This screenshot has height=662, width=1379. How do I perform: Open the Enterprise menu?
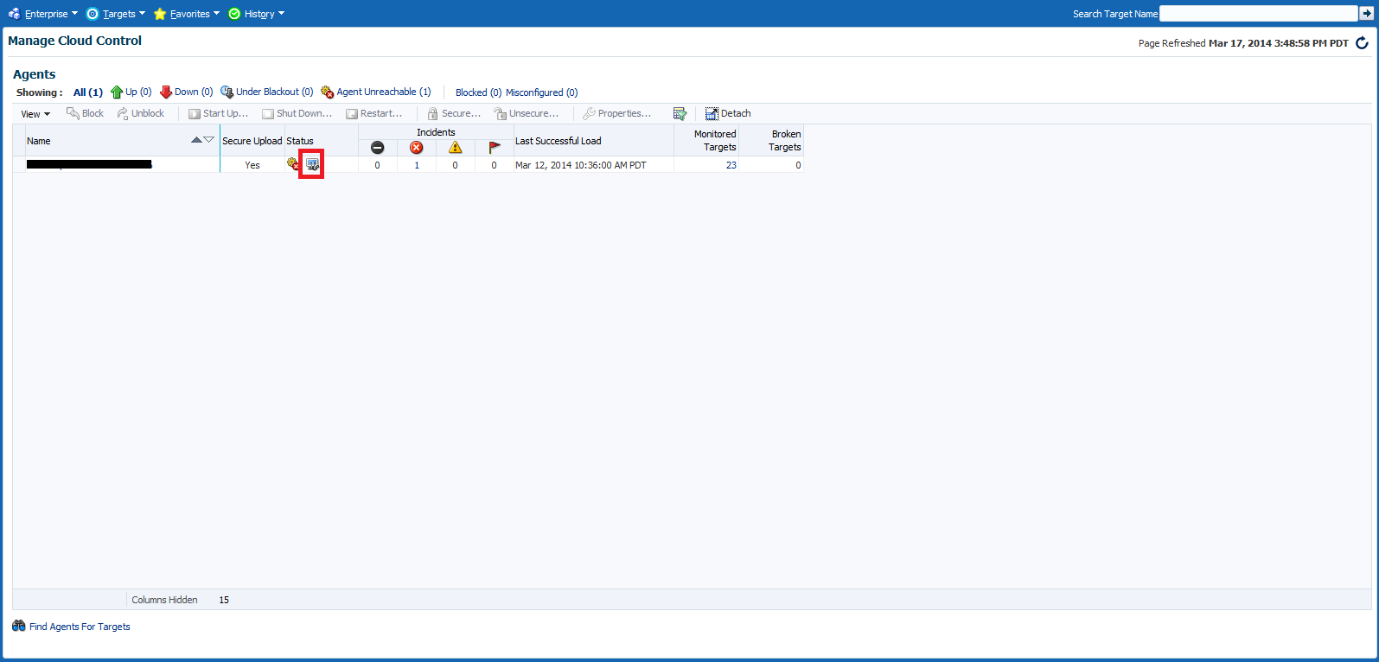tap(43, 14)
